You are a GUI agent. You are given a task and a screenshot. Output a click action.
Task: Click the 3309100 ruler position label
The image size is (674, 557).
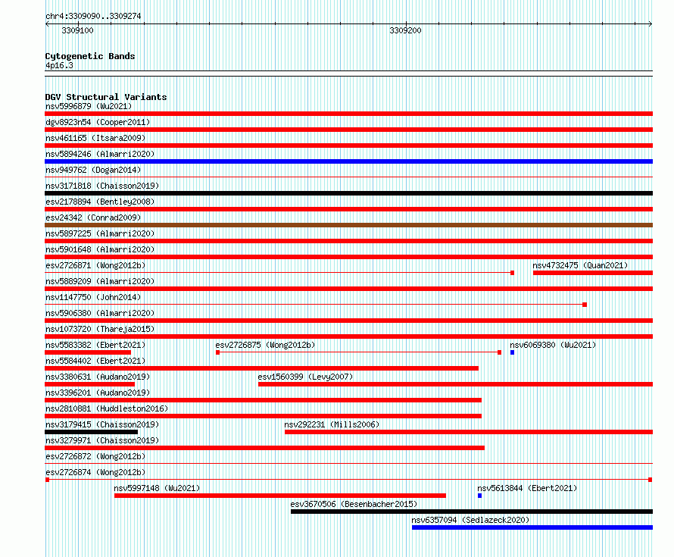(x=77, y=30)
